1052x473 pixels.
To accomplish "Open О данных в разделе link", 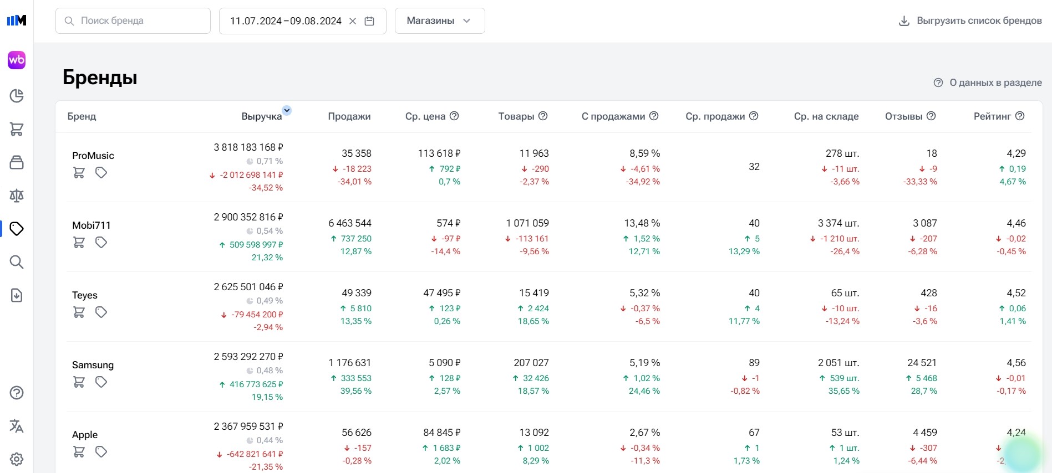I will (x=988, y=83).
